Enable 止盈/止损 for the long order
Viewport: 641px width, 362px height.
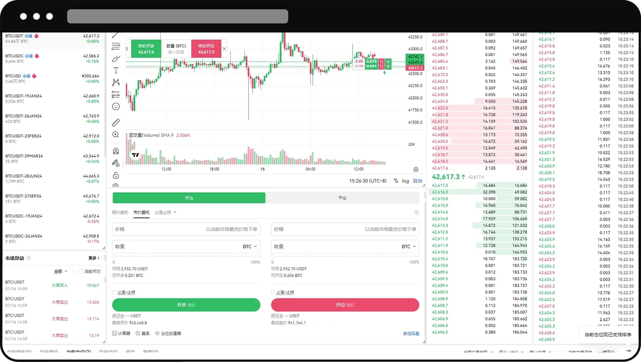(x=115, y=292)
